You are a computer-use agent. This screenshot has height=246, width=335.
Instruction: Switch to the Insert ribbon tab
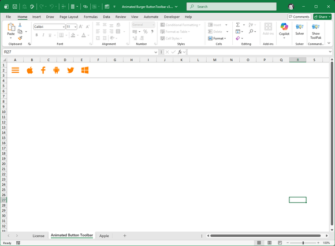(x=36, y=17)
